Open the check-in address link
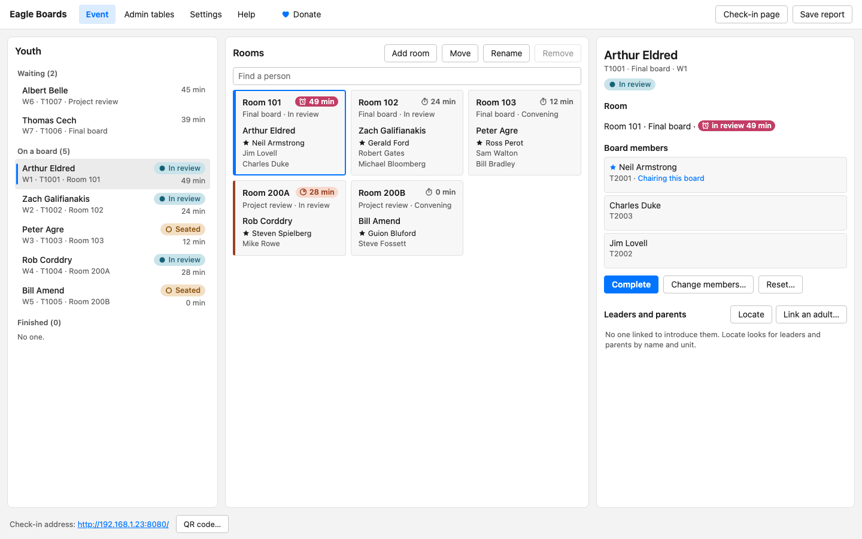The height and width of the screenshot is (539, 862). pos(123,524)
